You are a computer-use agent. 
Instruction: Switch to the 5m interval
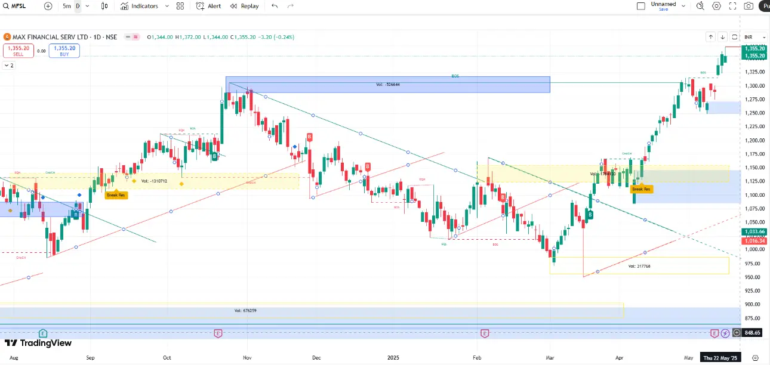[x=66, y=6]
